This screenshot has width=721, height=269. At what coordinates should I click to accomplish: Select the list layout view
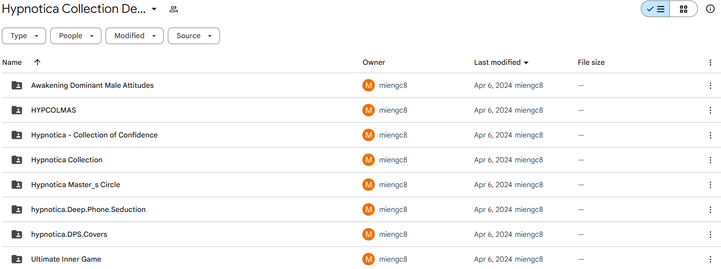(655, 9)
